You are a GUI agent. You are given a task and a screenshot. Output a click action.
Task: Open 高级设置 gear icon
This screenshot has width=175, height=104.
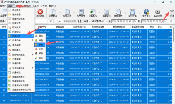(x=157, y=12)
